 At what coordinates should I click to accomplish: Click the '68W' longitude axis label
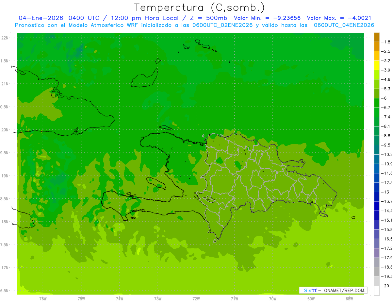(x=349, y=298)
